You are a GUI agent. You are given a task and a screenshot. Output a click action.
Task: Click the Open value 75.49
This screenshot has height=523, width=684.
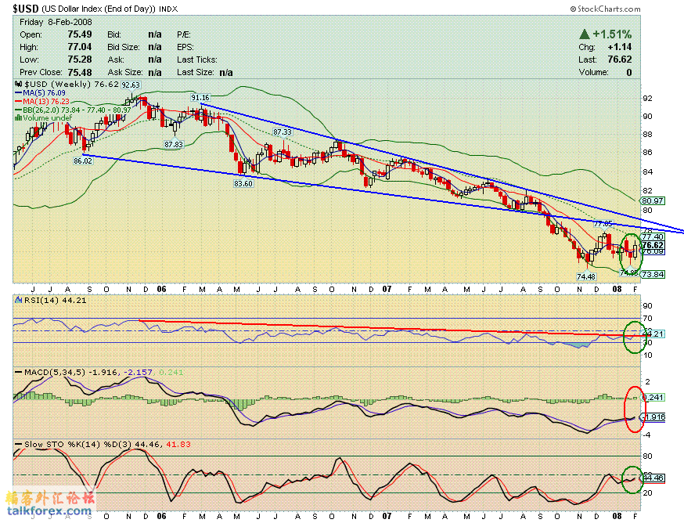(79, 34)
